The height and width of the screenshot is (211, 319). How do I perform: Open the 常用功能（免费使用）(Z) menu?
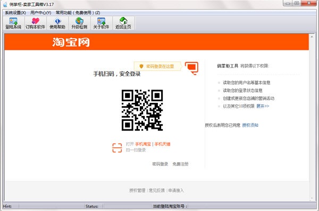coord(78,13)
